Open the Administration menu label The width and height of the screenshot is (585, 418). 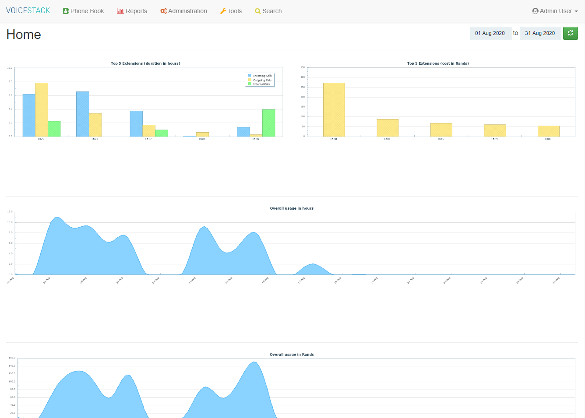click(x=187, y=11)
